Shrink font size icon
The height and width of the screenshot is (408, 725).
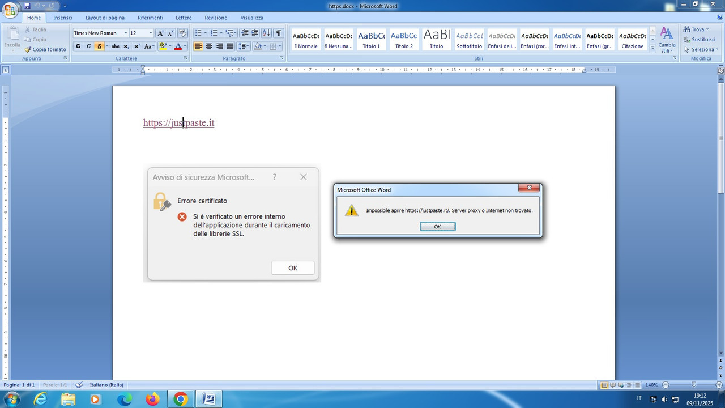pyautogui.click(x=170, y=33)
